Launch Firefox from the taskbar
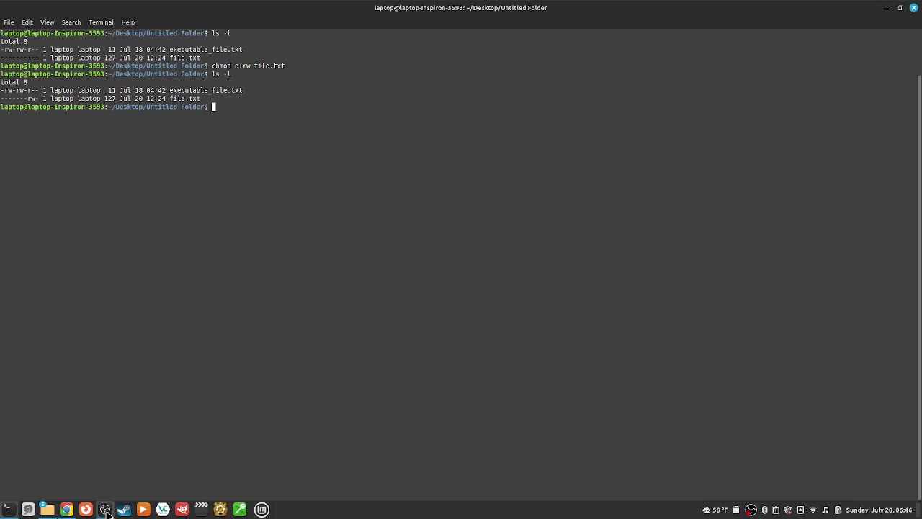This screenshot has height=519, width=922. point(86,510)
